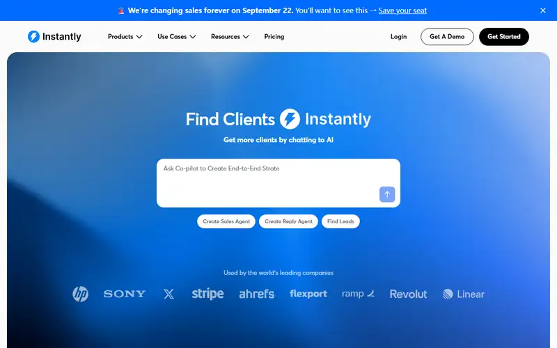The image size is (557, 348).
Task: Click the 'Find Clients' headline text
Action: pos(230,119)
